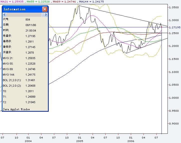Click the 2006 year label on time axis
Screen dimensions: 181x143
coord(131,141)
